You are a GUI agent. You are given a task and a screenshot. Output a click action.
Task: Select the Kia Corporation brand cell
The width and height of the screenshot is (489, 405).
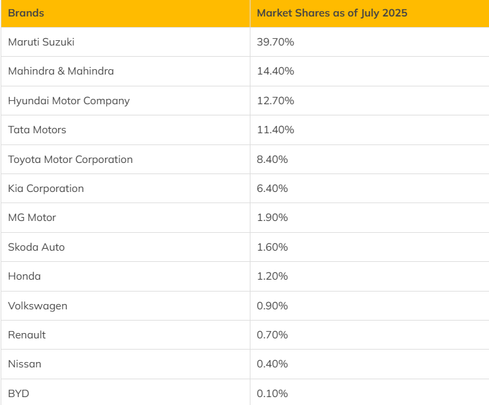[x=46, y=189]
